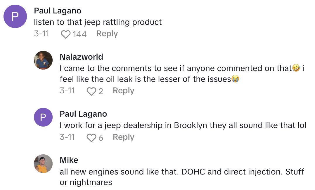Click Nalazworld's profile picture
This screenshot has width=315, height=190.
[43, 60]
